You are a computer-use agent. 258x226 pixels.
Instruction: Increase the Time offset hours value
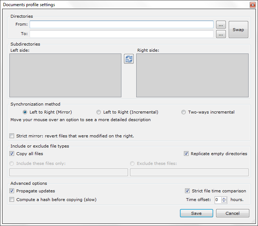[x=224, y=198]
